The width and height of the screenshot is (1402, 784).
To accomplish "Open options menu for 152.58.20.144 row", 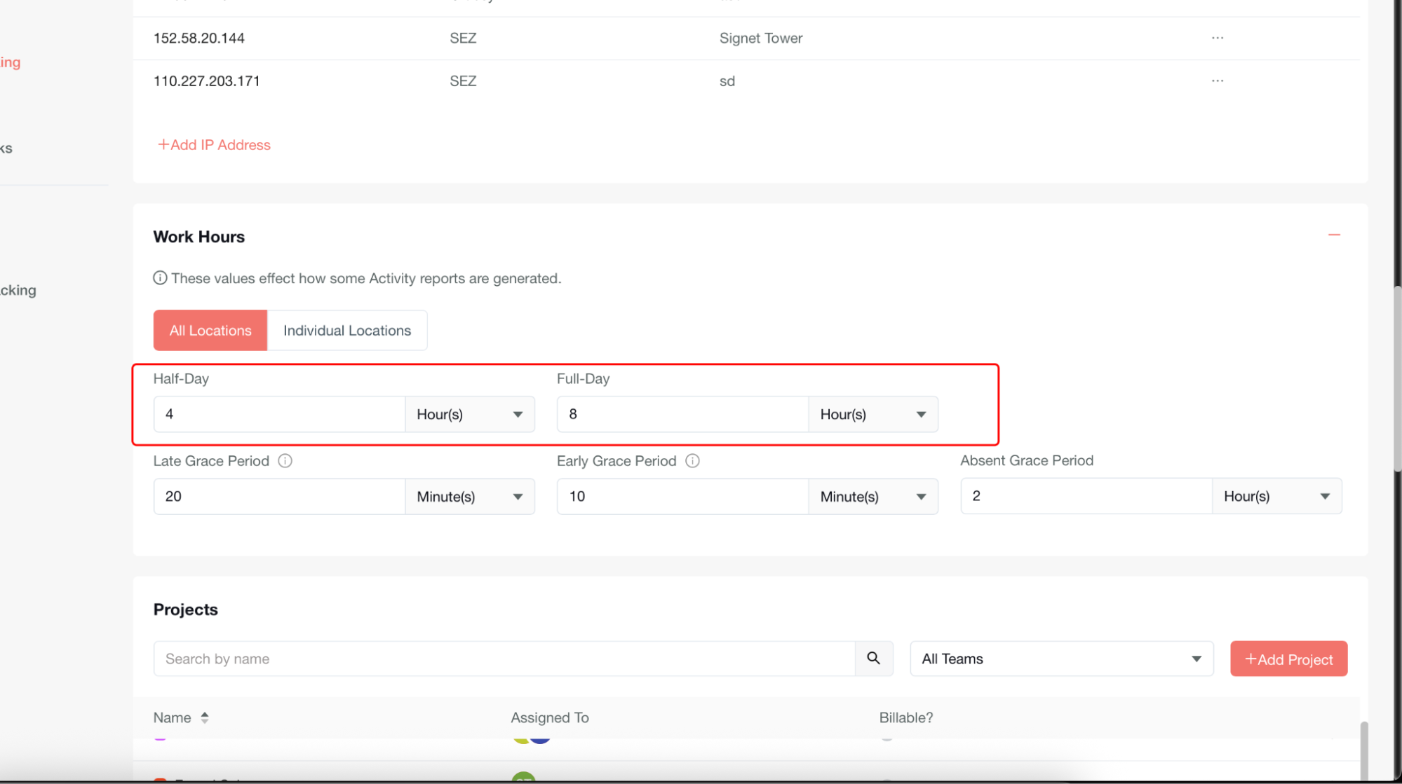I will click(x=1217, y=38).
